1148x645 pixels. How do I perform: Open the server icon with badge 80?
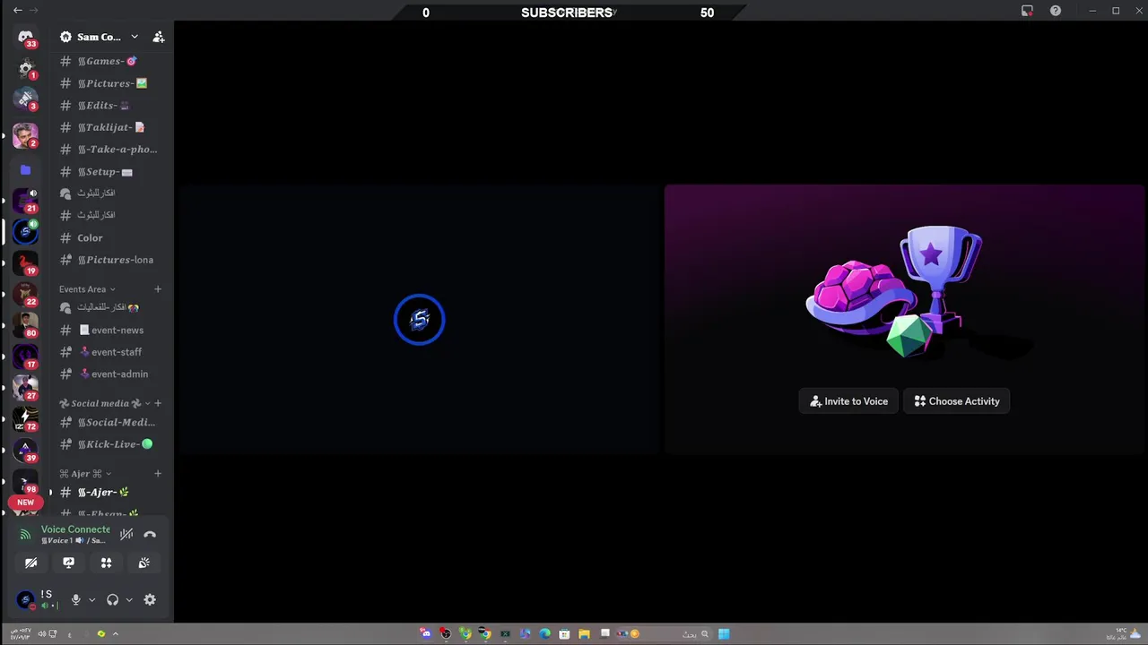[x=25, y=324]
